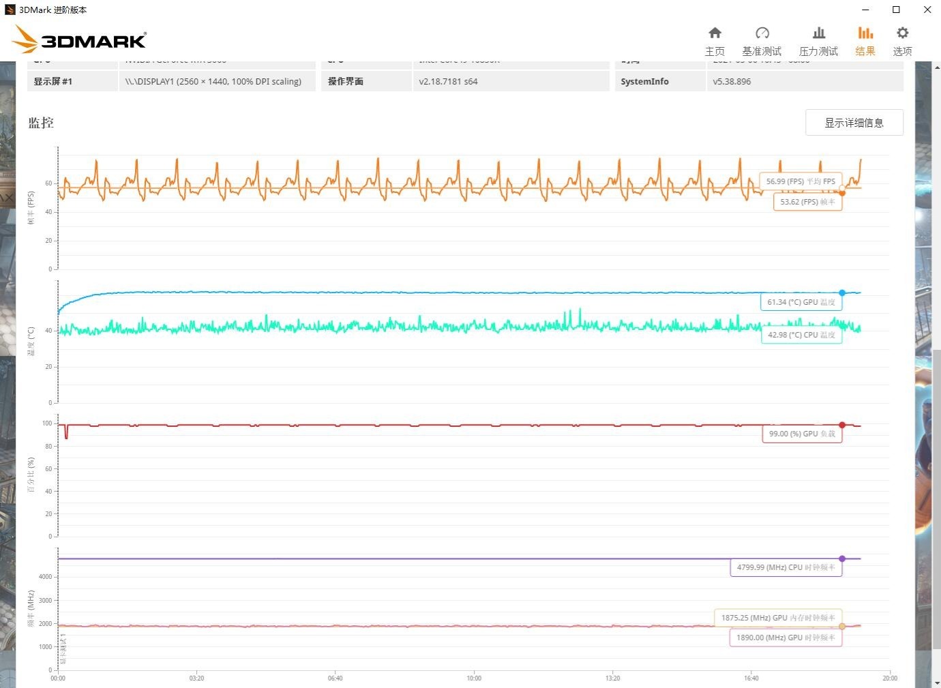This screenshot has height=688, width=941.
Task: Click the scroll-down arrow at scrollbar bottom
Action: tap(936, 683)
